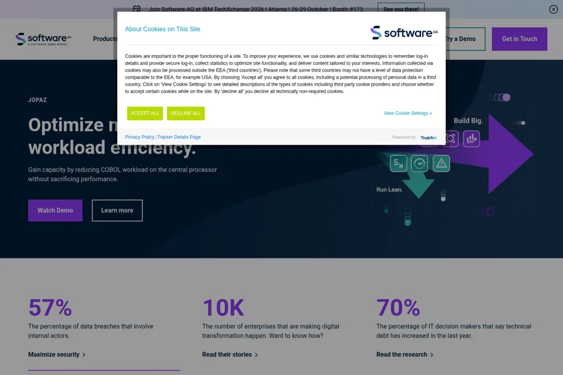
Task: Click the Software AG logo in cookie dialog
Action: pyautogui.click(x=404, y=33)
